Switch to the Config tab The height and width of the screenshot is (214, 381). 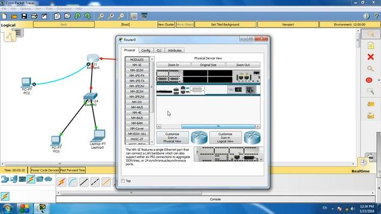point(146,51)
